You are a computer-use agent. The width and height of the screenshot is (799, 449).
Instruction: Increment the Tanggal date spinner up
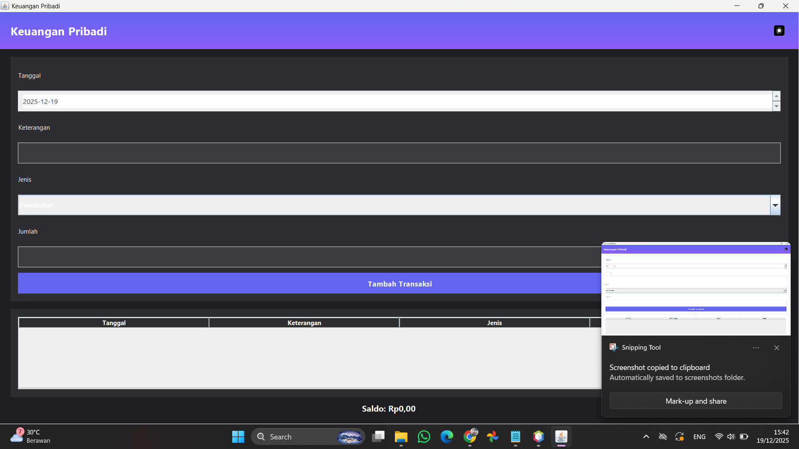[x=776, y=96]
